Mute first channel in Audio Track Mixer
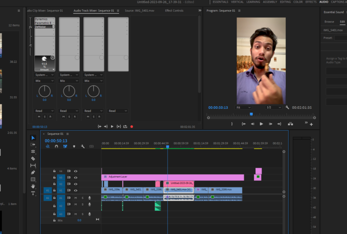 39,117
